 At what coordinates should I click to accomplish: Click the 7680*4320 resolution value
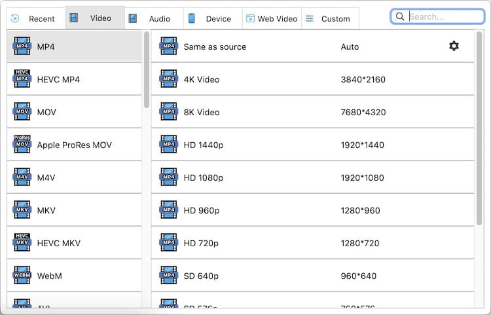[x=363, y=113]
